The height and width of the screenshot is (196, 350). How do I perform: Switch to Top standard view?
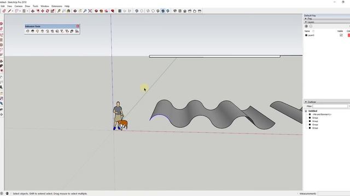(180, 11)
